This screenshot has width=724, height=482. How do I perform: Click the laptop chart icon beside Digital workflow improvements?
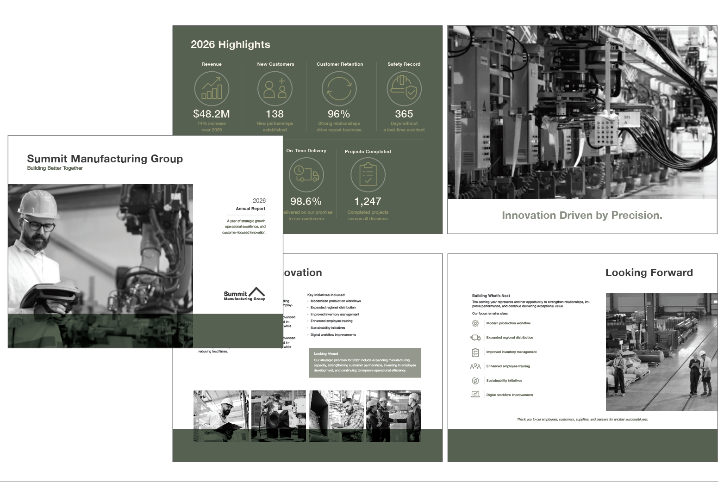point(475,395)
